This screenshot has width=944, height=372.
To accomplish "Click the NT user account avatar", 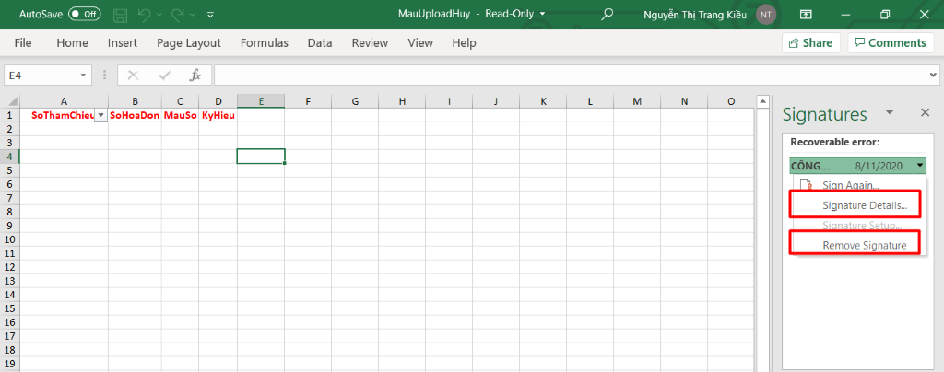I will (765, 15).
